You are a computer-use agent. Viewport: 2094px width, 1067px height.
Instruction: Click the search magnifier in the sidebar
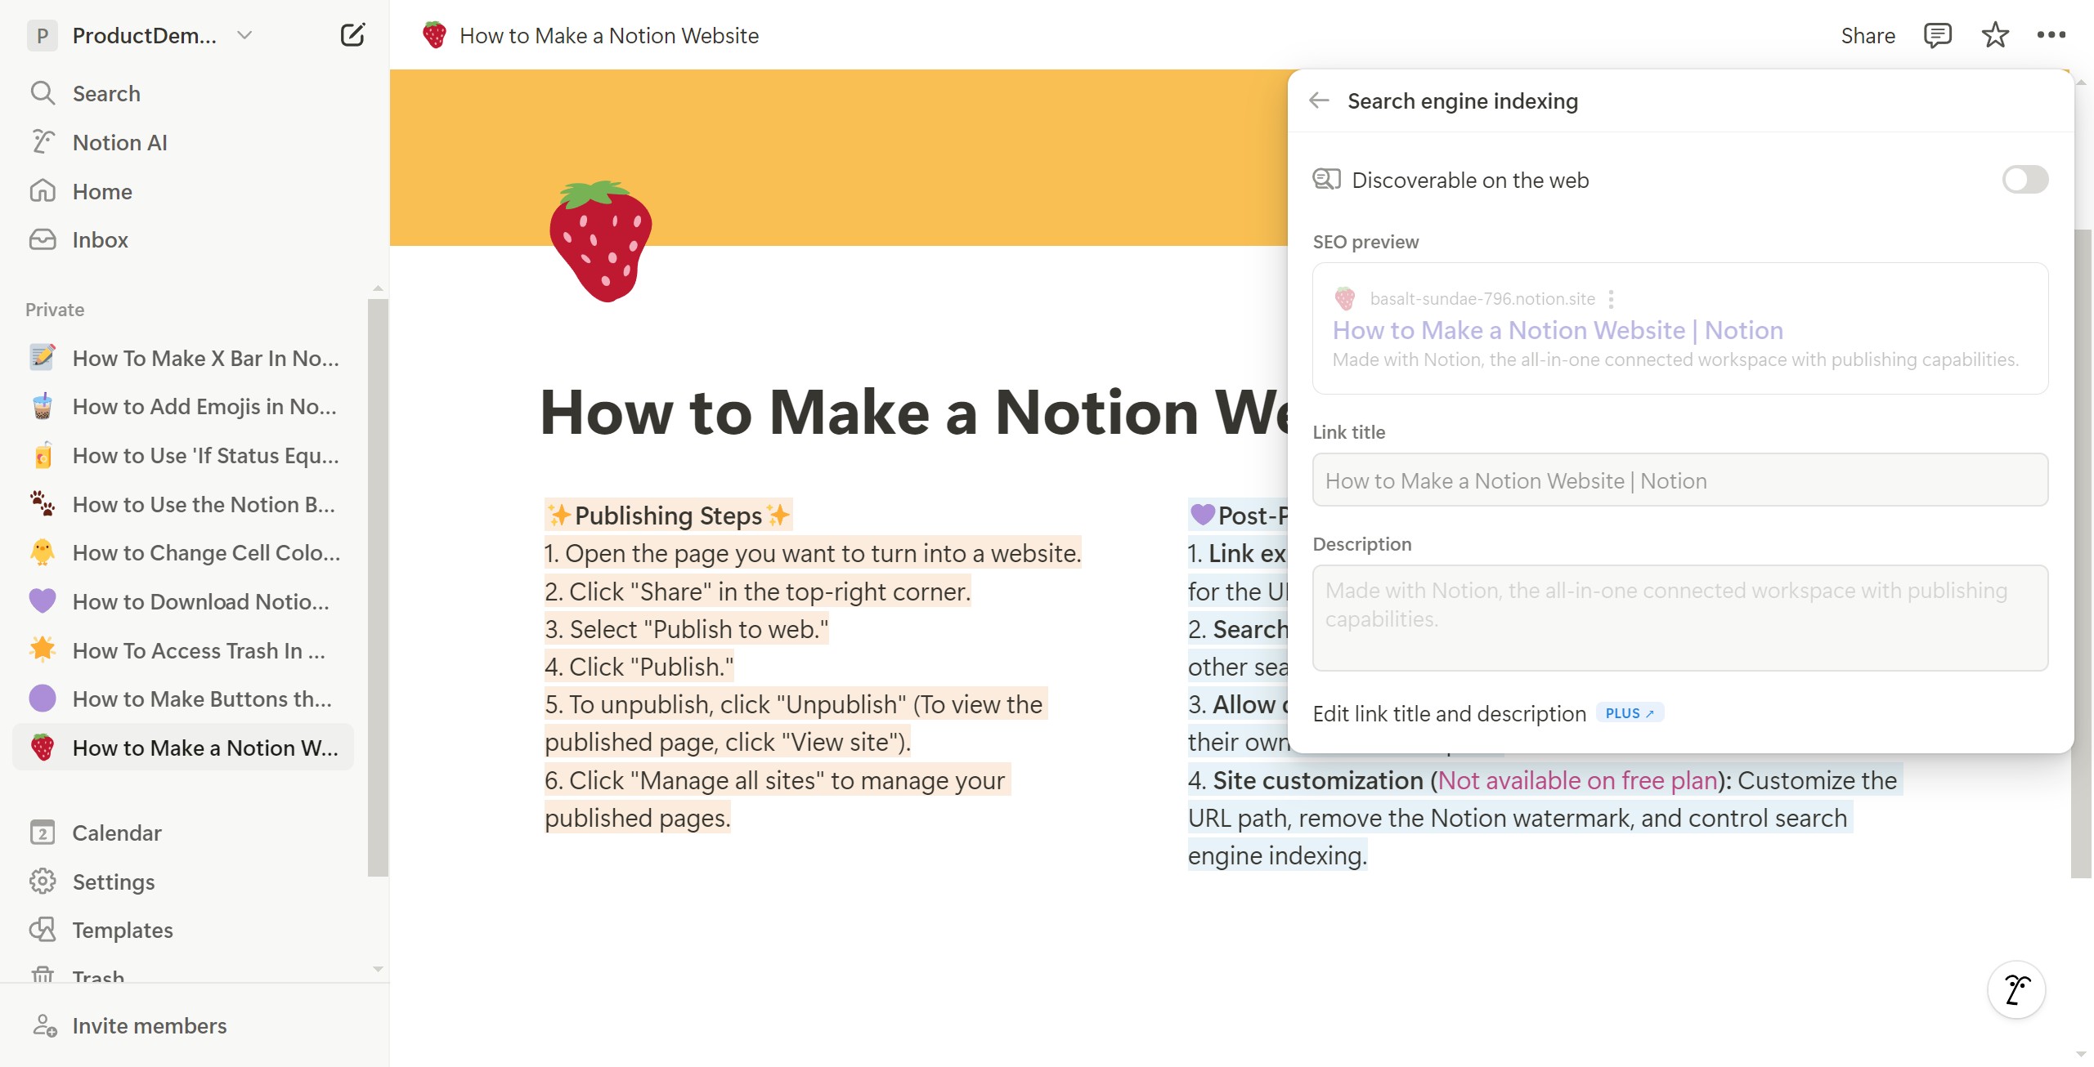(x=43, y=93)
